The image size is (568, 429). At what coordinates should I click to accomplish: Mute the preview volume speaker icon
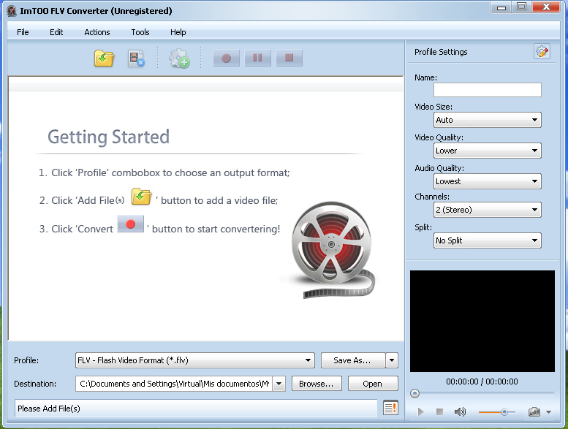[x=460, y=411]
